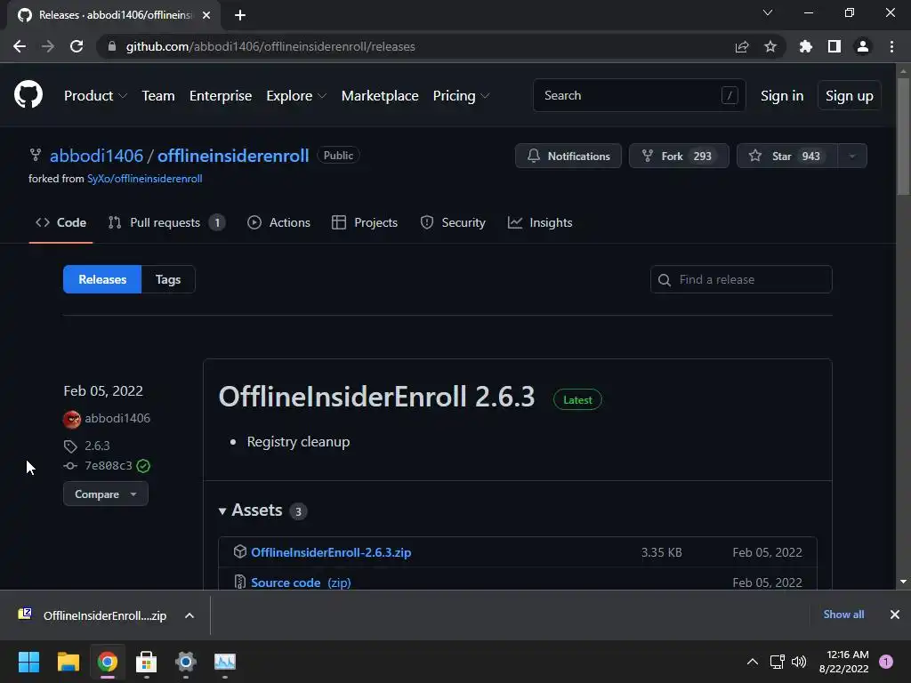This screenshot has width=911, height=683.
Task: Click the verified commit check icon
Action: (143, 466)
